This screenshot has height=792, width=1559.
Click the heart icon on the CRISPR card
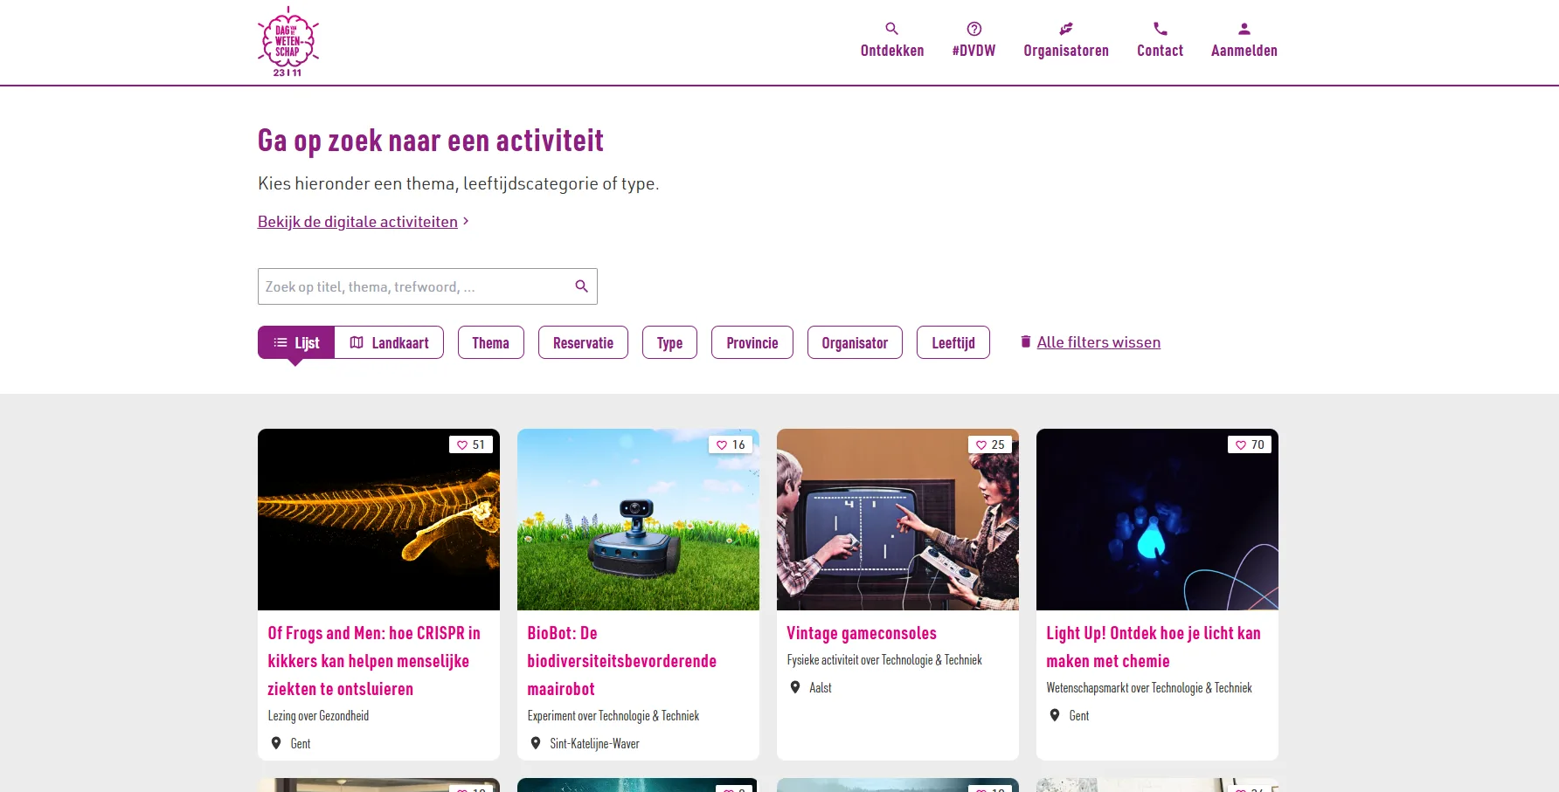click(x=462, y=445)
